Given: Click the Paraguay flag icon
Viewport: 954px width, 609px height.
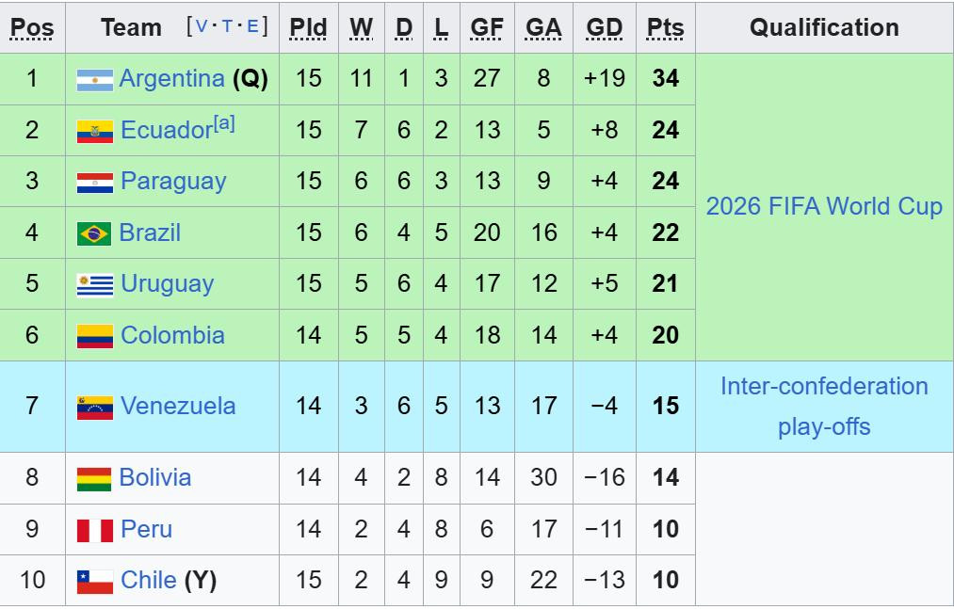Looking at the screenshot, I should 95,183.
